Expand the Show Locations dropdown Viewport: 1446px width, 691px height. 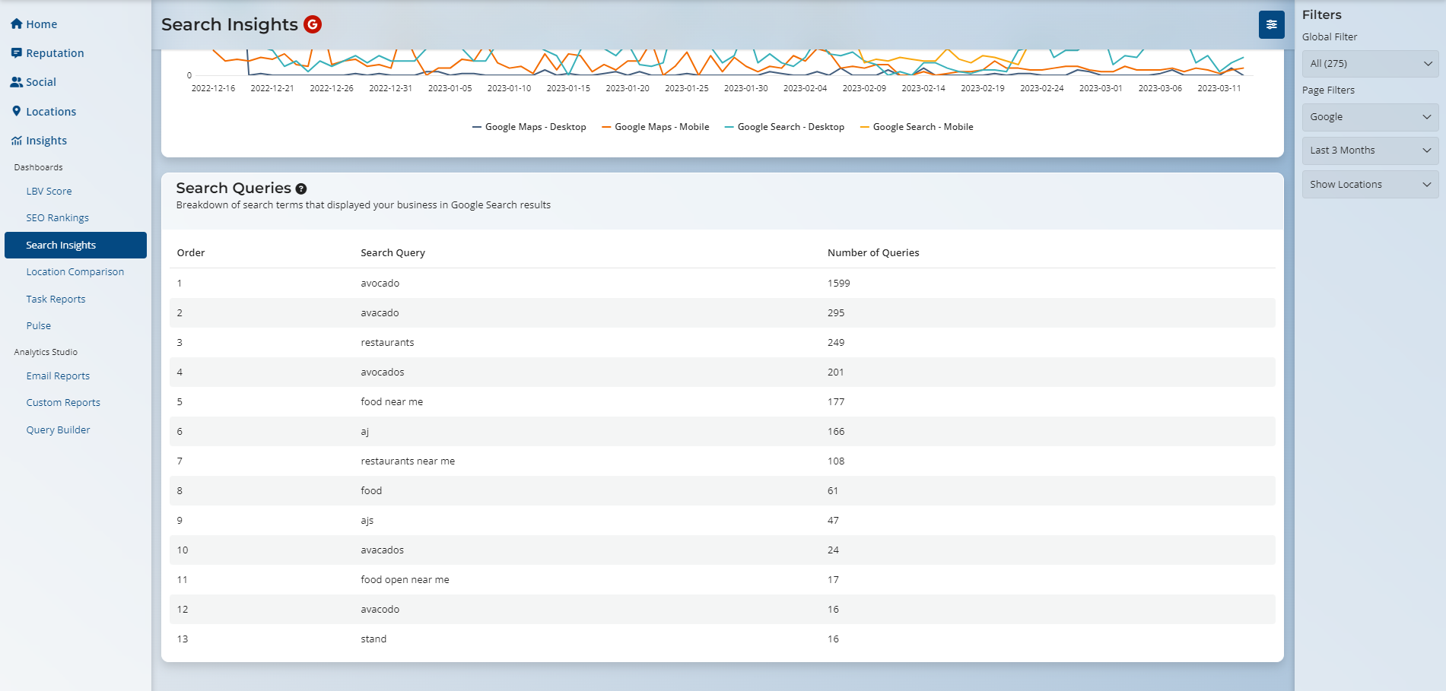click(x=1369, y=185)
